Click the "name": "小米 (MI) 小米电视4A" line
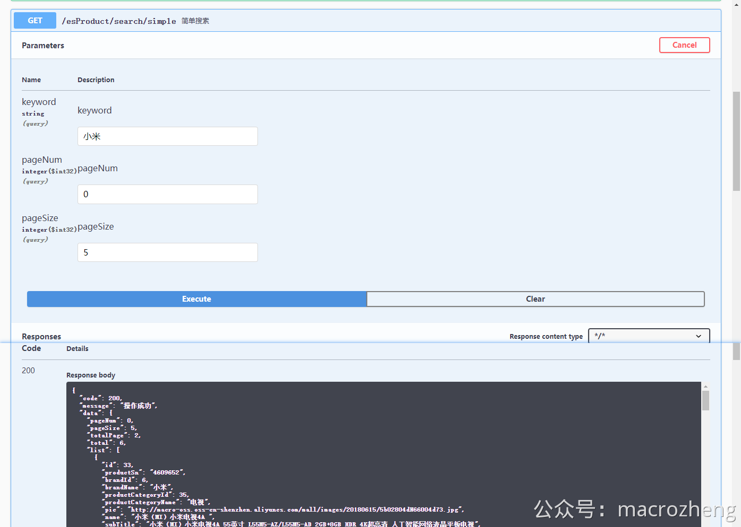741x527 pixels. click(x=158, y=517)
